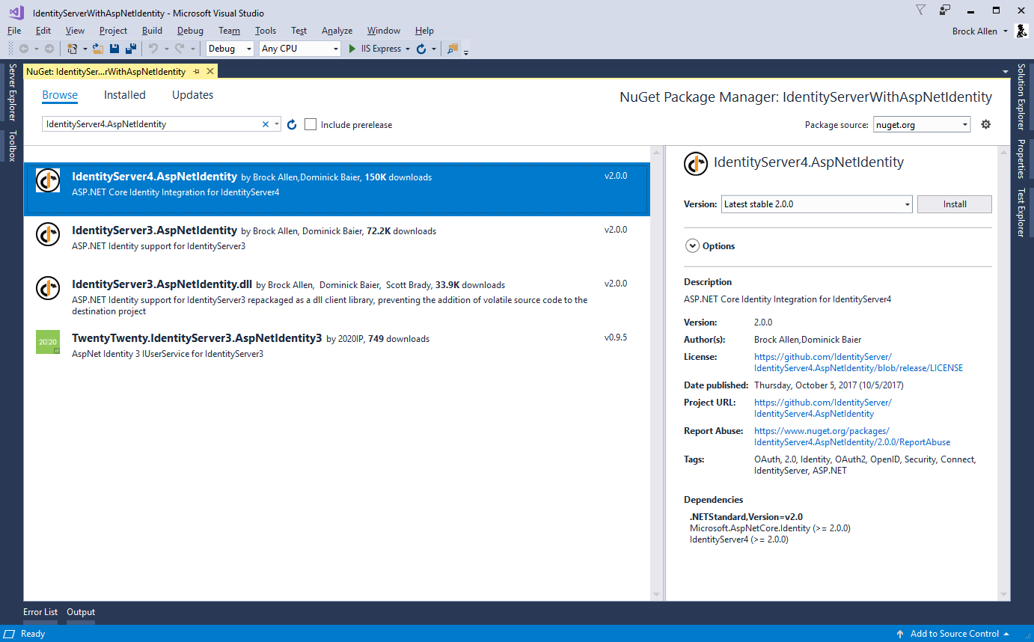Click the details pane vertical scrollbar
Image resolution: width=1034 pixels, height=642 pixels.
[1003, 373]
